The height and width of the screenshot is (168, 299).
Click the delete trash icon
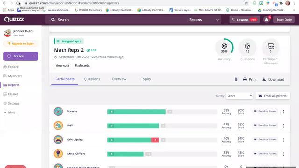tap(236, 79)
